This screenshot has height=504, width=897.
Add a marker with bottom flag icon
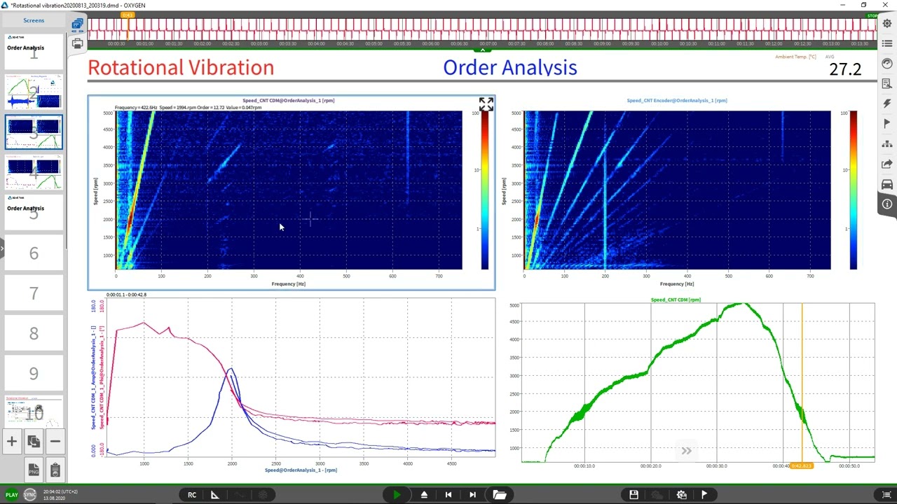click(704, 495)
